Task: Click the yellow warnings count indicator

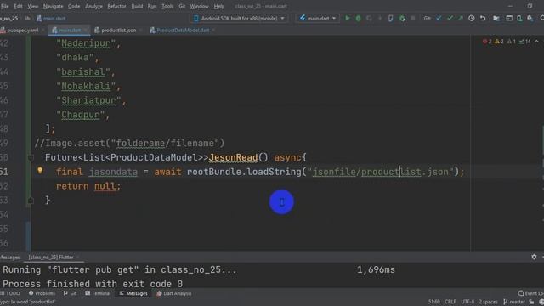Action: [499, 42]
